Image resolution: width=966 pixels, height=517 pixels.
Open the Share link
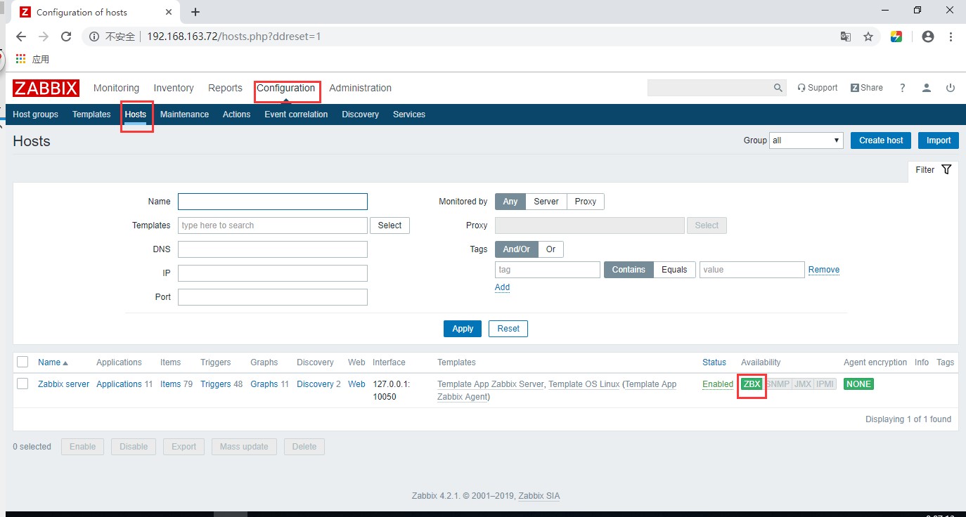click(x=866, y=88)
